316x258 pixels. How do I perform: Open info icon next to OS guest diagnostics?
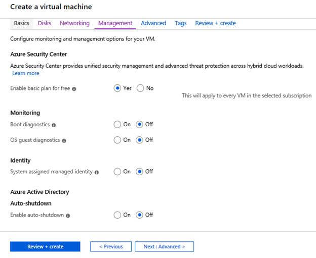point(64,141)
